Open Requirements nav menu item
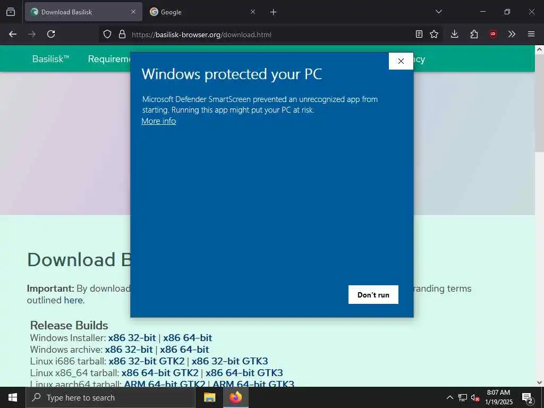The height and width of the screenshot is (408, 544). 109,59
